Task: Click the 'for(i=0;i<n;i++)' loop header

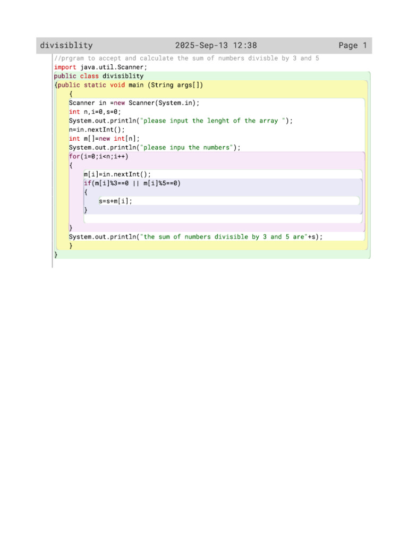Action: tap(99, 157)
